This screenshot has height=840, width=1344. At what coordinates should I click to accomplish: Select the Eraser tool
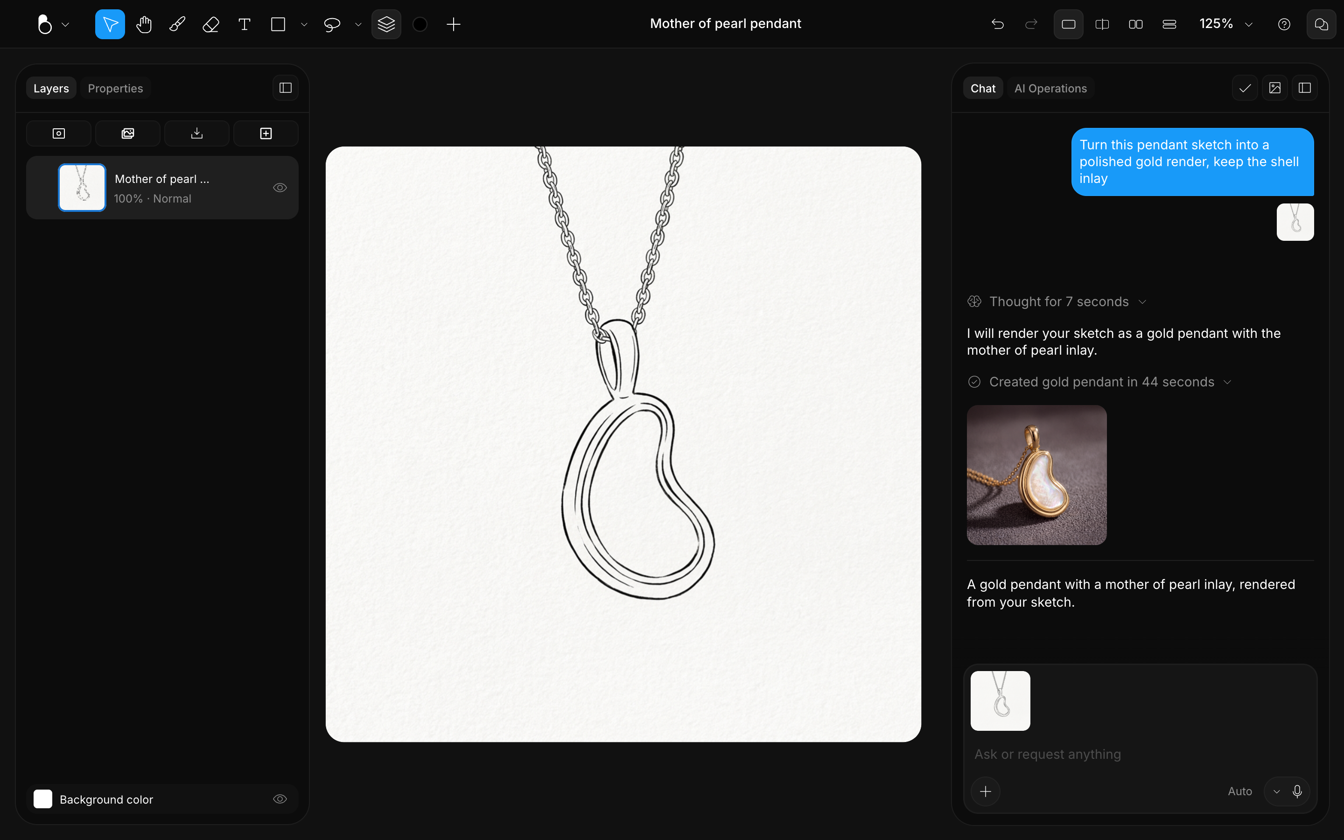tap(211, 24)
